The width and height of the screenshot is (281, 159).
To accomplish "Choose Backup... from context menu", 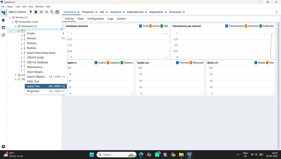I will coord(46,48).
